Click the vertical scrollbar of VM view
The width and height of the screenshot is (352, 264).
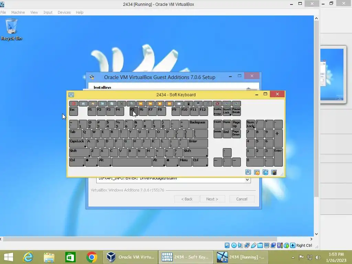coord(316,109)
